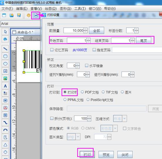Click the 逐列Y偏移 stepper arrows
The height and width of the screenshot is (159, 162).
(x=88, y=74)
